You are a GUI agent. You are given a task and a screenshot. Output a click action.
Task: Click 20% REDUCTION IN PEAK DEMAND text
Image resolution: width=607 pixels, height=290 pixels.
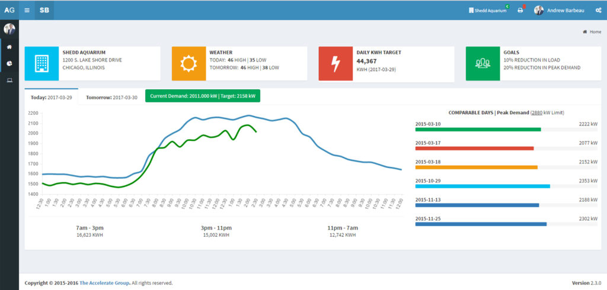542,67
